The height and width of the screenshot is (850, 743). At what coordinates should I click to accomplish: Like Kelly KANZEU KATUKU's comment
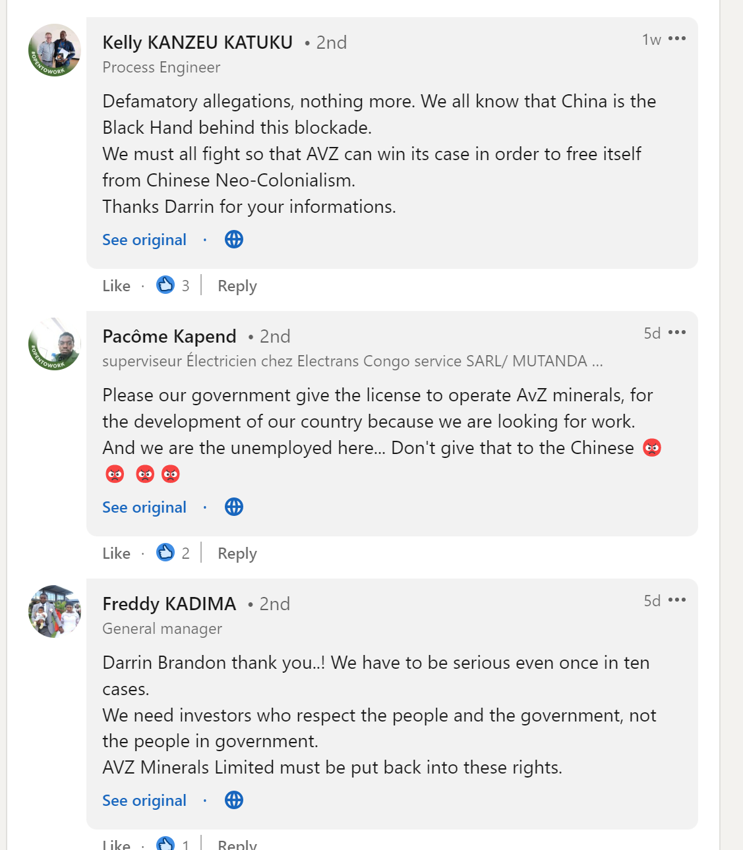[x=116, y=286]
